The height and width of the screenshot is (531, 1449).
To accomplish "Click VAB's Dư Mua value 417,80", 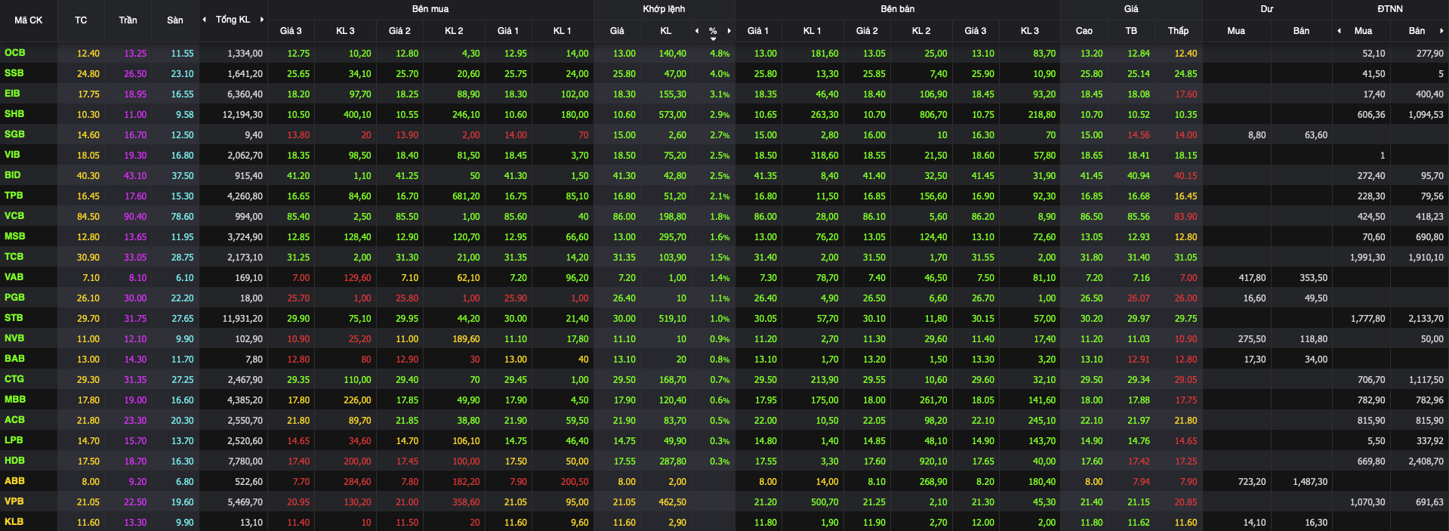I will (1252, 278).
